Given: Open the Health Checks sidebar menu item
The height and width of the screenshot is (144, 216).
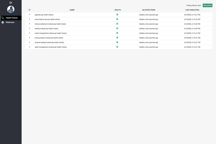Looking at the screenshot, I should pyautogui.click(x=11, y=18).
